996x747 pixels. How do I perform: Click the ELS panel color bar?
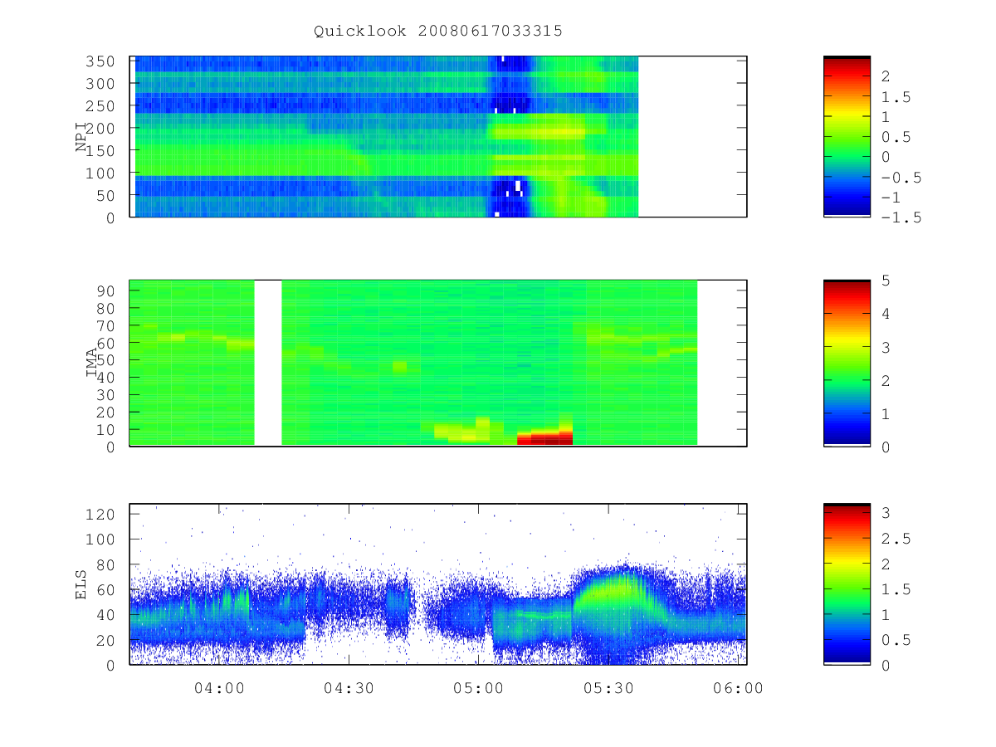click(847, 584)
